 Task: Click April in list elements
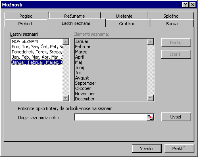click(79, 57)
